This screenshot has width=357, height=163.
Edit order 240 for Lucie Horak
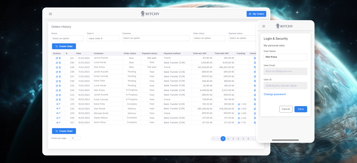pos(57,63)
